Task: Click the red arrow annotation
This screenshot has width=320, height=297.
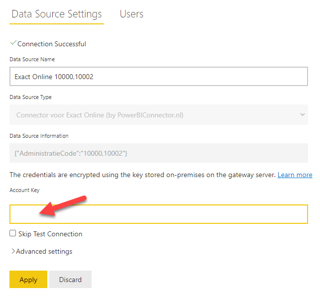Action: tap(63, 205)
